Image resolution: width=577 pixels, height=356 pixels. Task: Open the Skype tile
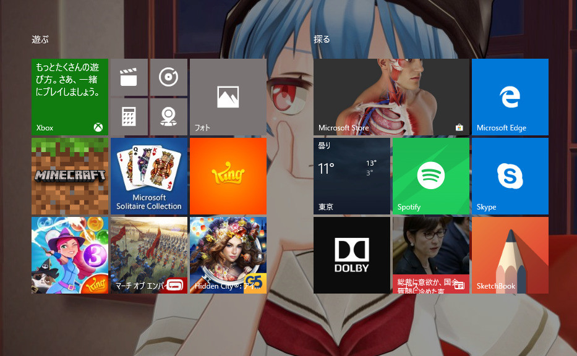(510, 176)
